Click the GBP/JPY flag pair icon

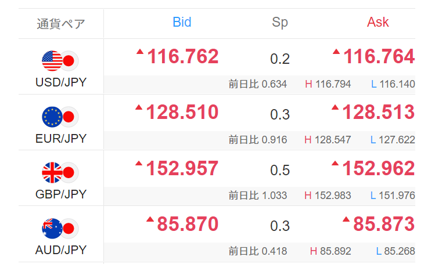point(60,172)
